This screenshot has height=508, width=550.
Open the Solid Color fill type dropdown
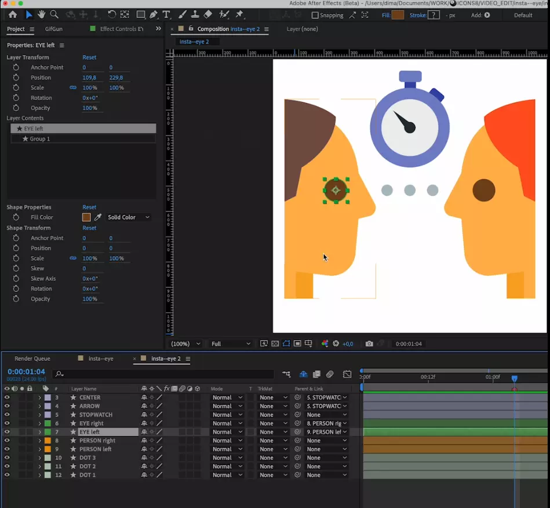(129, 217)
